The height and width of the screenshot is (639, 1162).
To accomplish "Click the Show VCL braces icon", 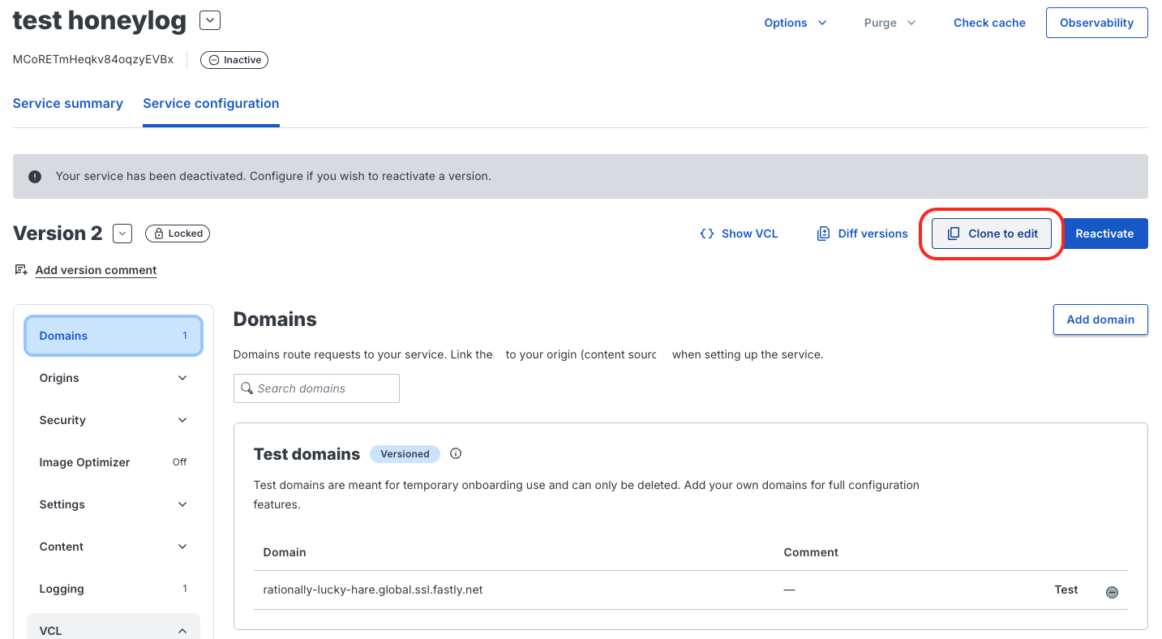I will point(706,234).
